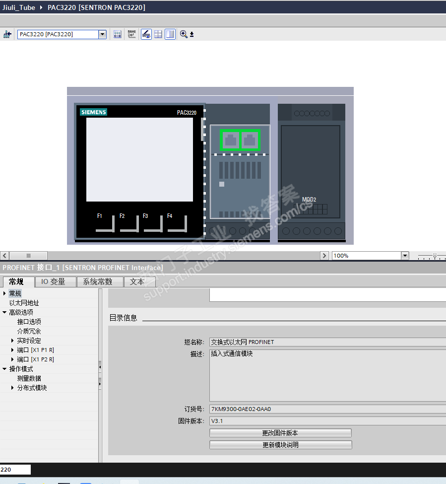Click Jiuli_Tube in the breadcrumb

click(19, 7)
